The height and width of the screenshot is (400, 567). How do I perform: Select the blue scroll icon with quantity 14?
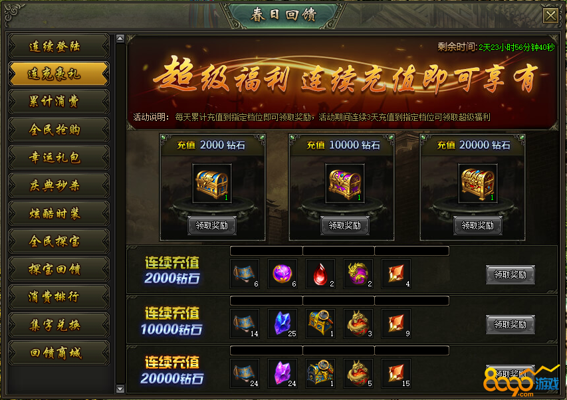point(245,324)
